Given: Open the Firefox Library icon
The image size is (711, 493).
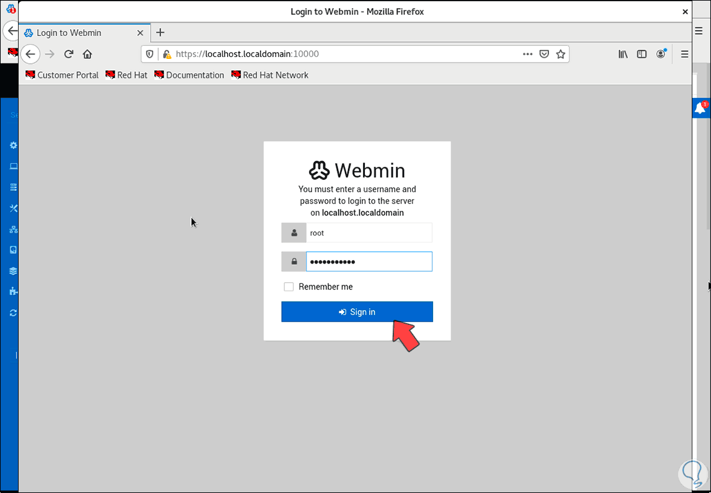Looking at the screenshot, I should click(623, 55).
